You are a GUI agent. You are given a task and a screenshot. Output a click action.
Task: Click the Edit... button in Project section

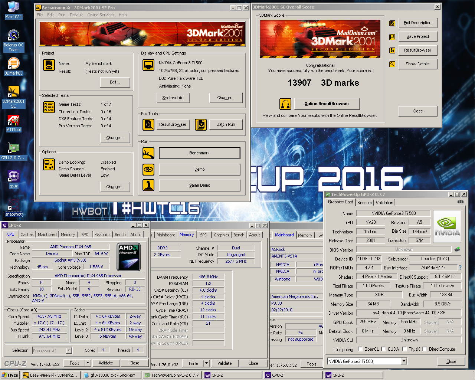click(x=115, y=82)
